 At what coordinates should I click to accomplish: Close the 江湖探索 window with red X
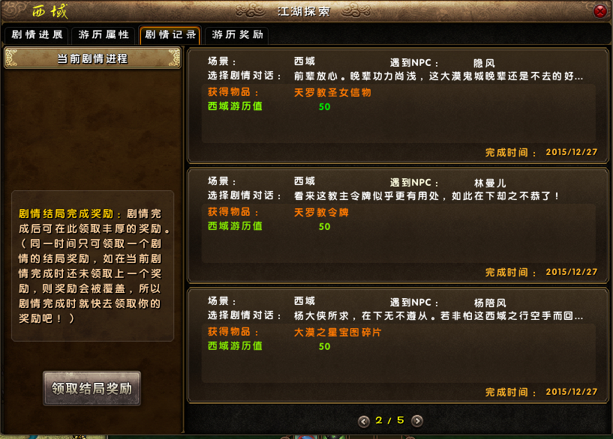(x=599, y=11)
